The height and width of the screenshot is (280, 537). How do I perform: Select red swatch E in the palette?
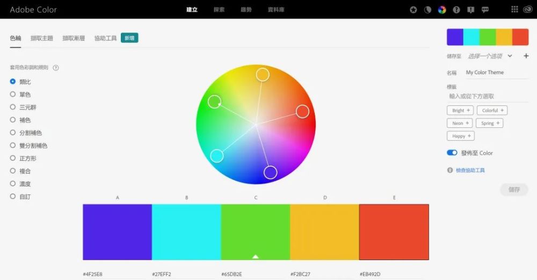(394, 232)
